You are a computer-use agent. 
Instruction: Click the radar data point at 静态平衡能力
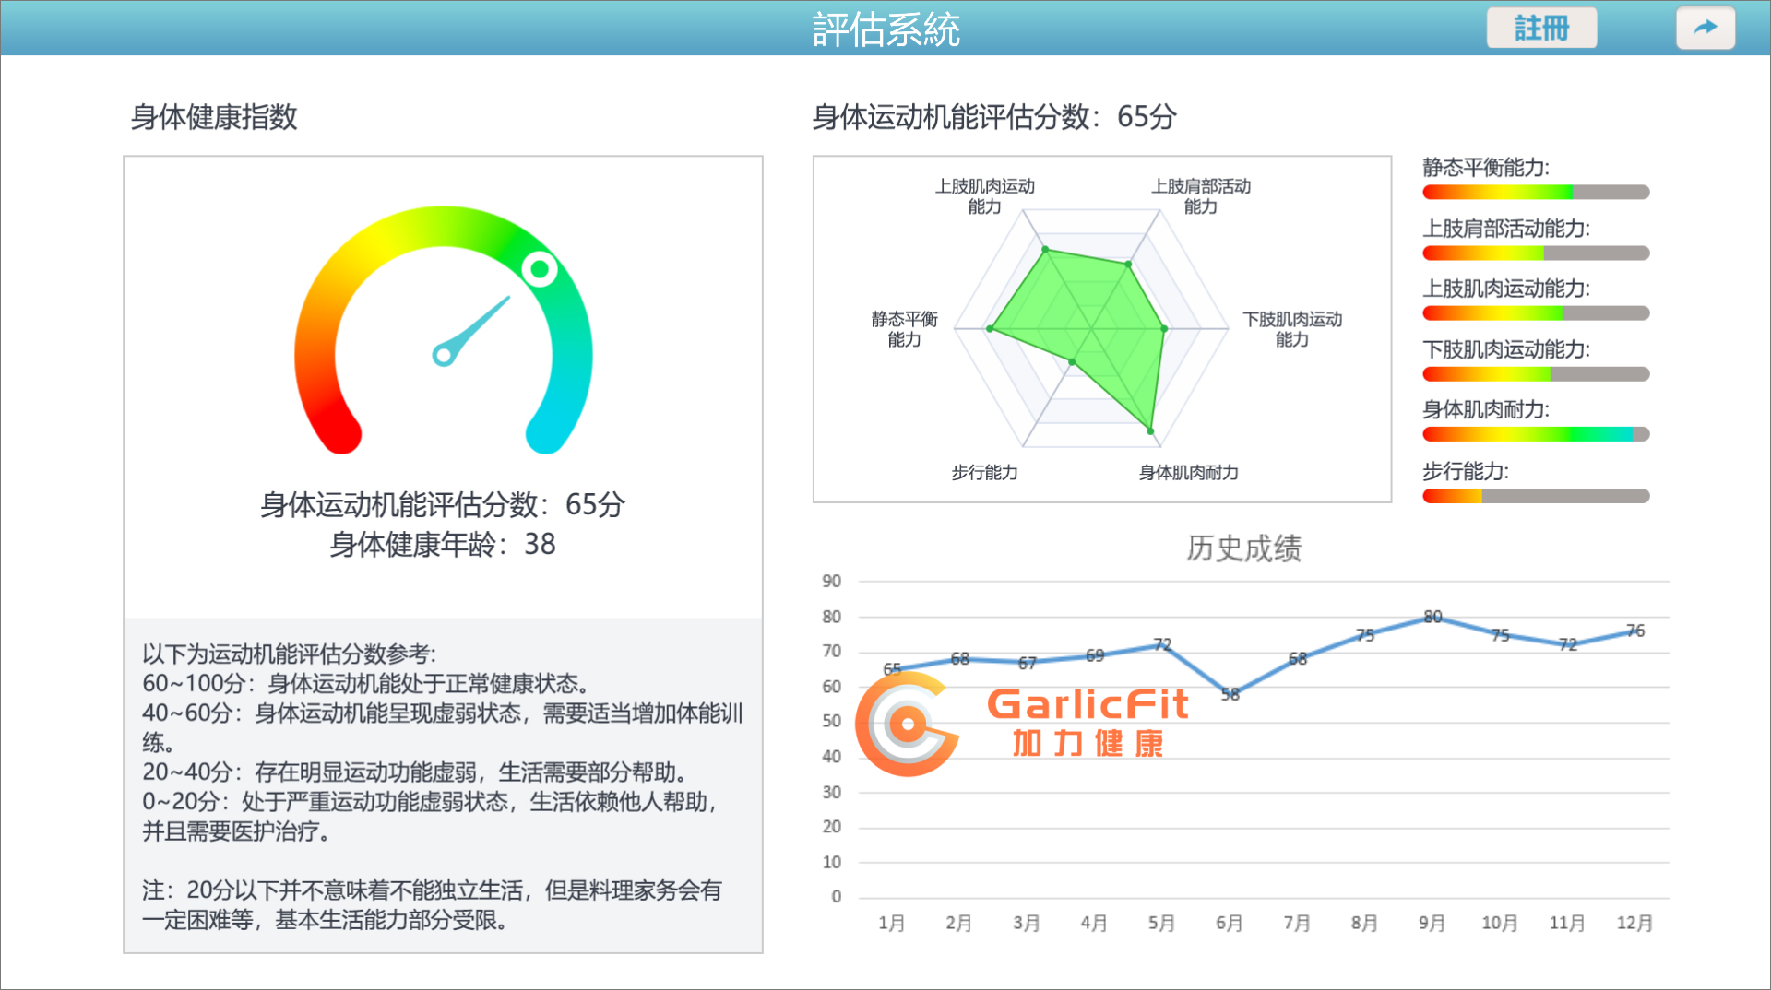(x=990, y=329)
